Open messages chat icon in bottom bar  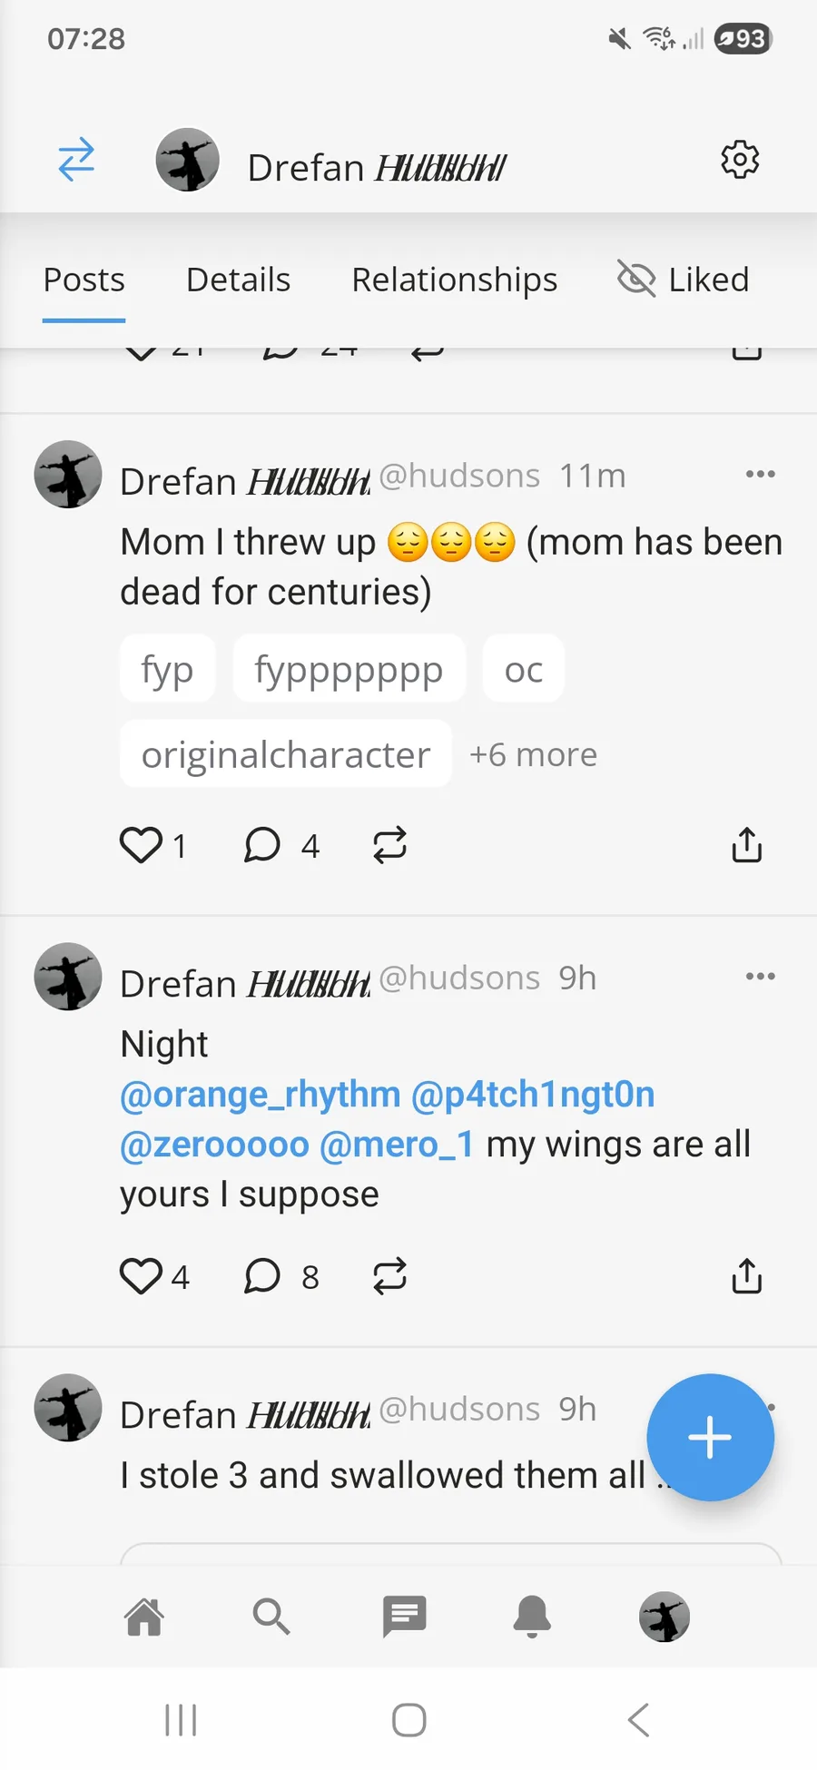[x=404, y=1617]
